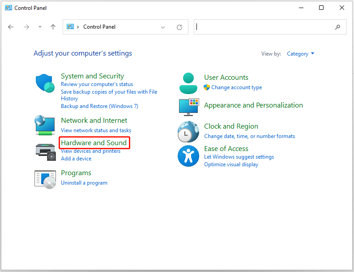Open Hardware and Sound category
Viewport: 354px width, 272px height.
[x=94, y=143]
